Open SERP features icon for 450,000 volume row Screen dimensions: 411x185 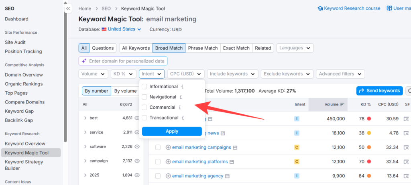[406, 119]
